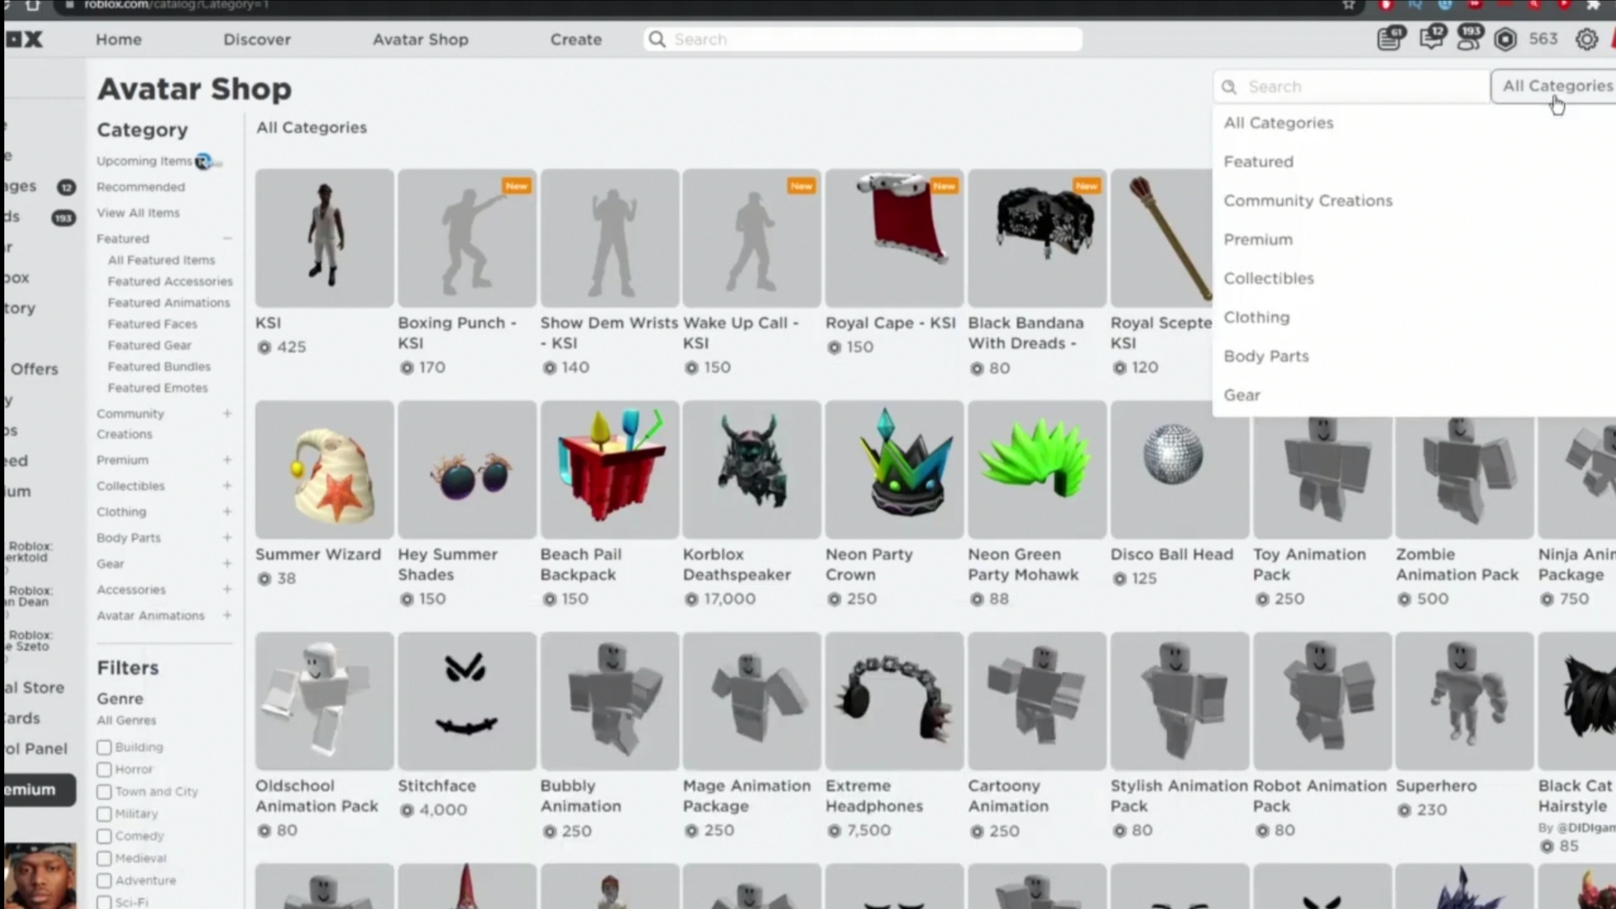Collapse the Featured category section
This screenshot has height=909, width=1616.
227,238
